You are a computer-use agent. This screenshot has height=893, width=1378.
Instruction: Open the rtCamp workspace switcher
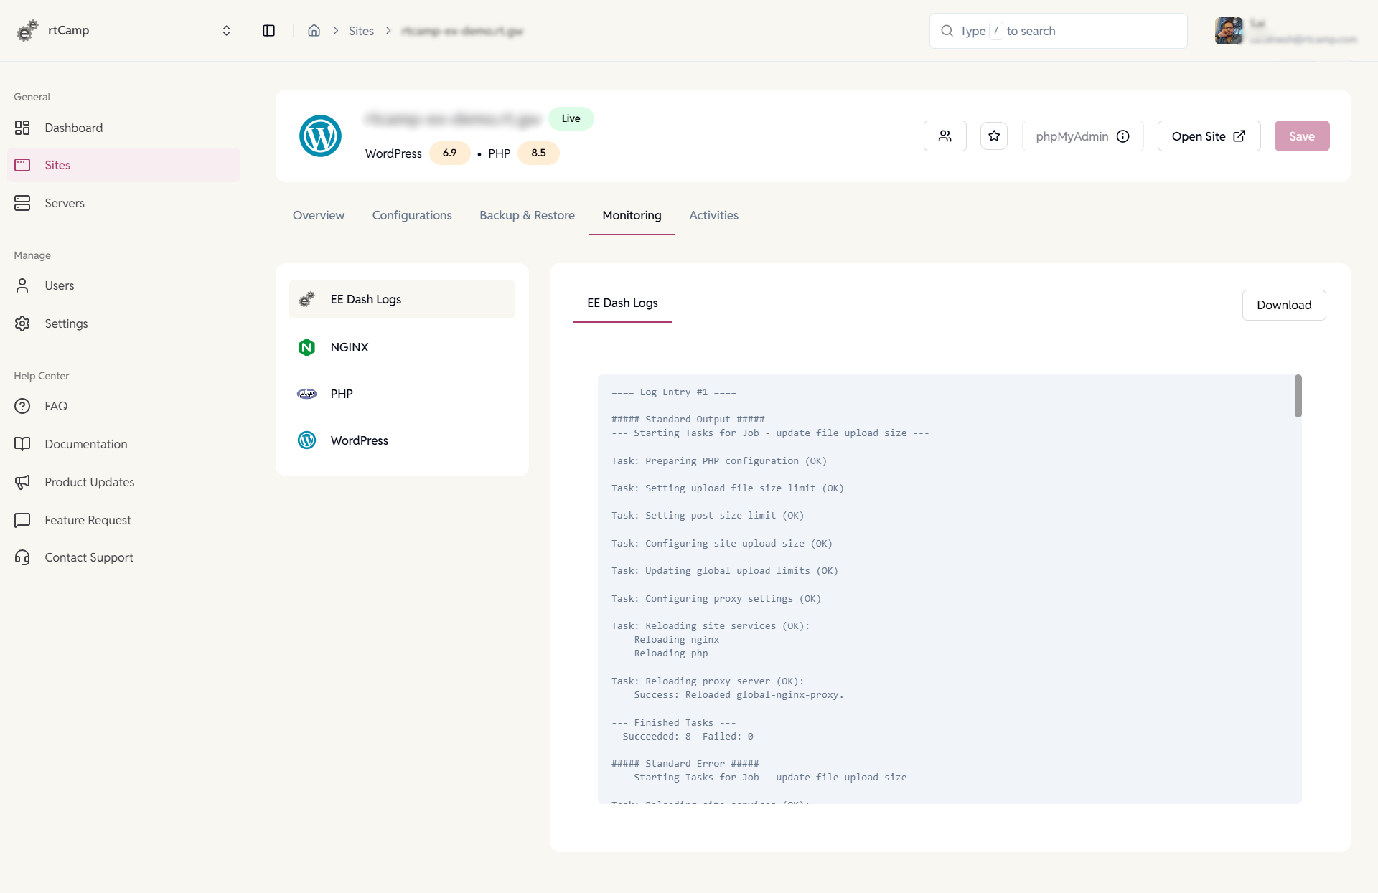[x=226, y=30]
